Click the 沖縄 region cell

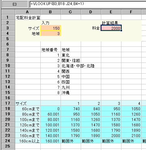coord(71,93)
